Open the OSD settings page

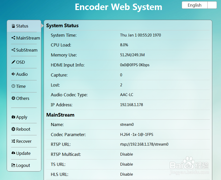[24, 62]
